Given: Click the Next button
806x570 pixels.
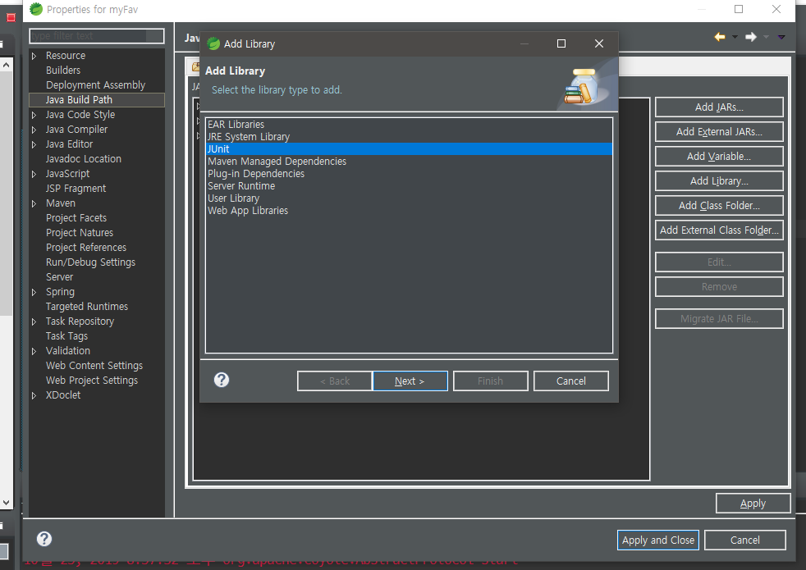Looking at the screenshot, I should click(410, 381).
